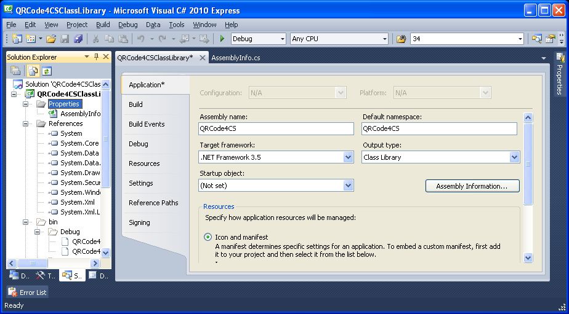
Task: Collapse the bin folder node
Action: tap(26, 222)
